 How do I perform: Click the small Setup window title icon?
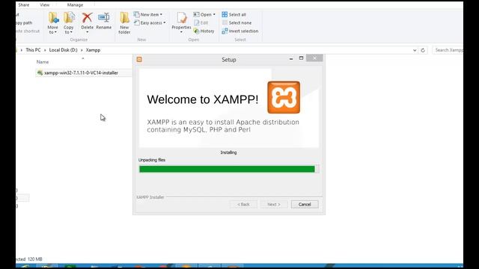[139, 59]
